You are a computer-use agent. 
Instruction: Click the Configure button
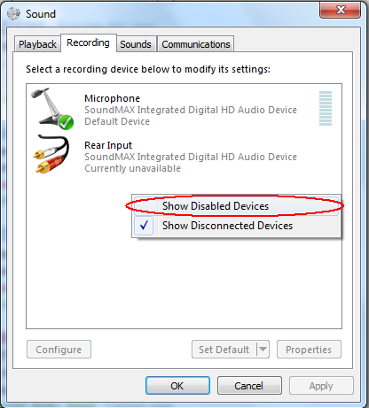tap(59, 350)
